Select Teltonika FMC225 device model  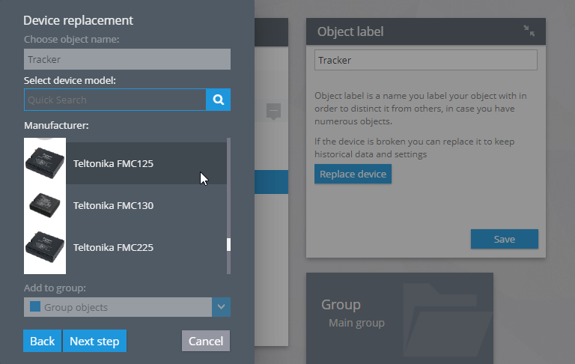tap(125, 247)
